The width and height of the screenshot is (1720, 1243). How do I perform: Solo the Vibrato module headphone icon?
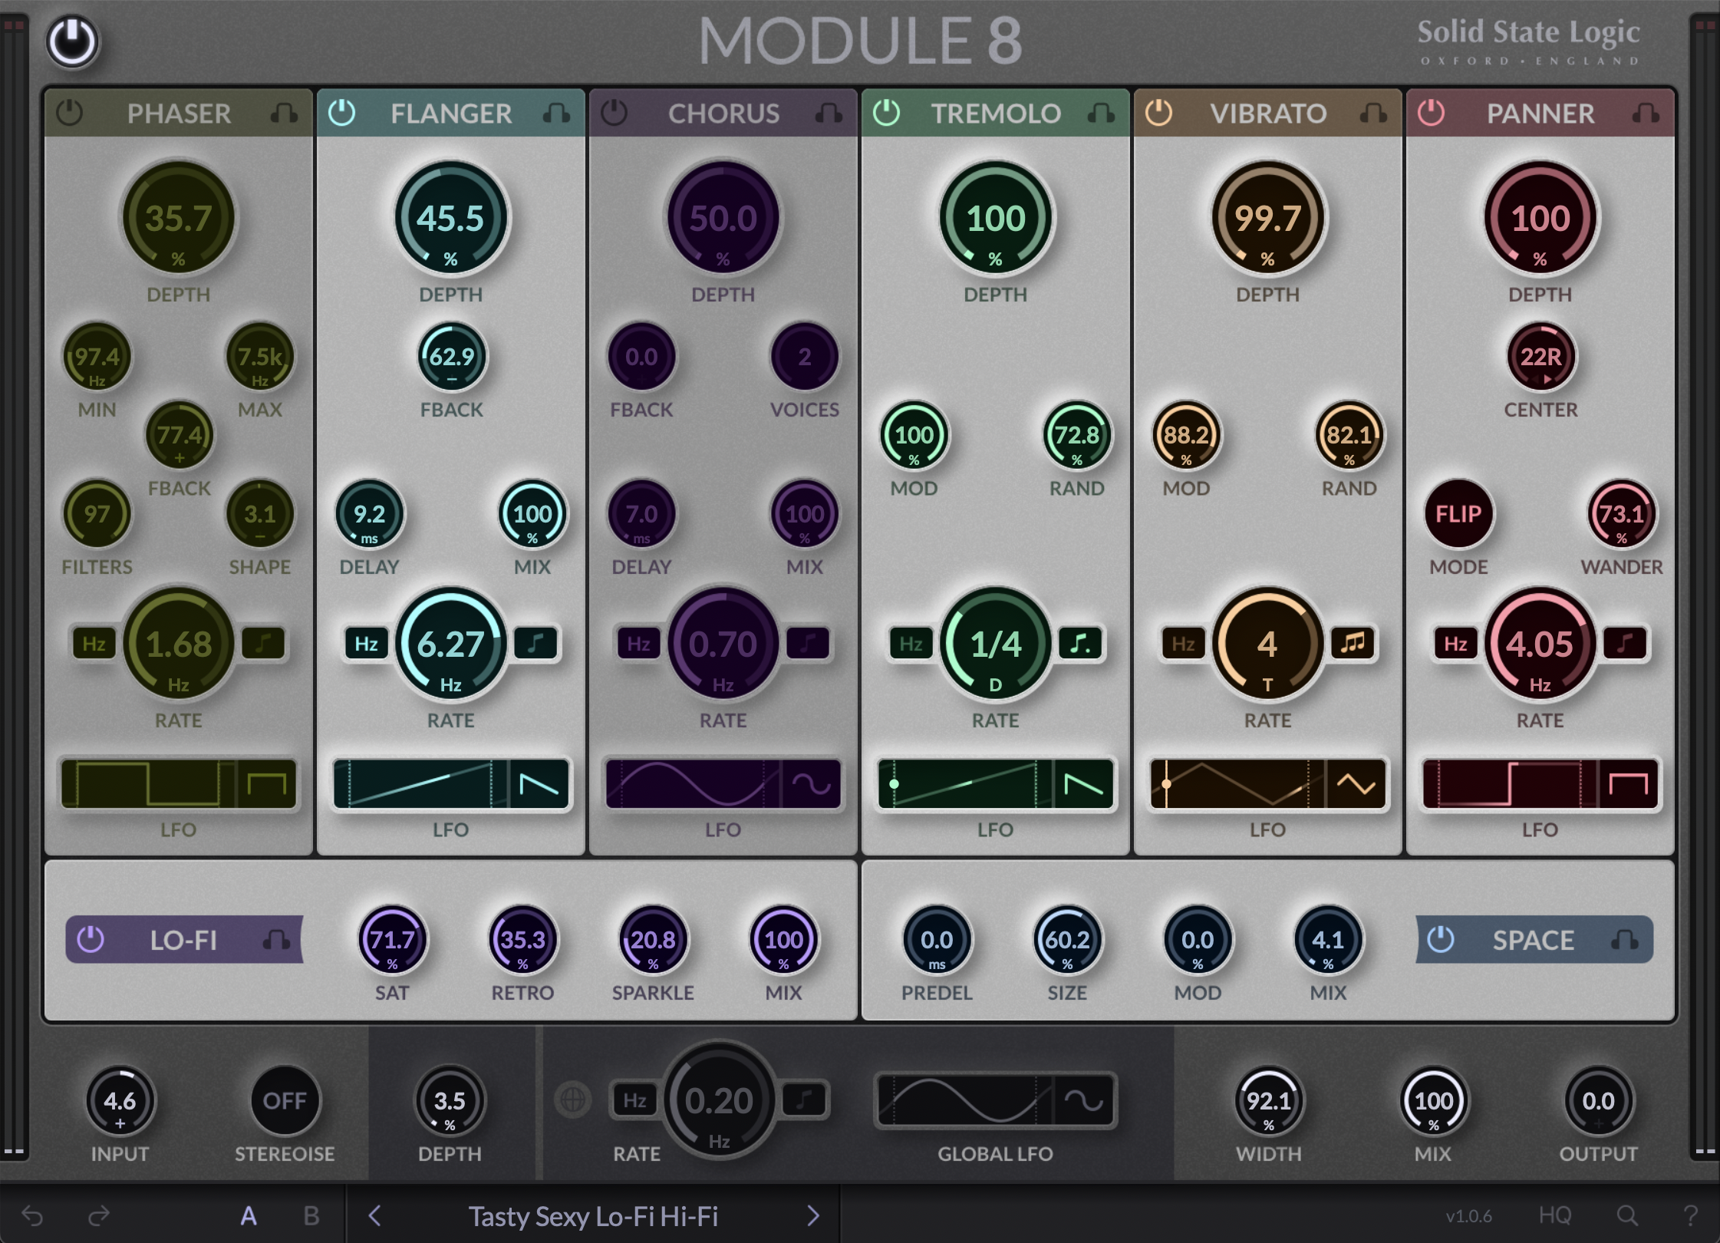click(1372, 113)
